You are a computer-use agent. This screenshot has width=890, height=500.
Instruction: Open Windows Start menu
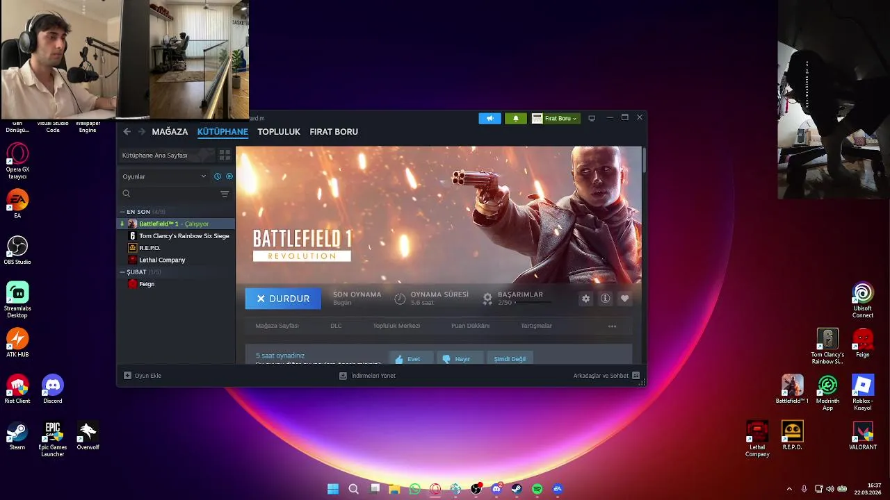333,489
